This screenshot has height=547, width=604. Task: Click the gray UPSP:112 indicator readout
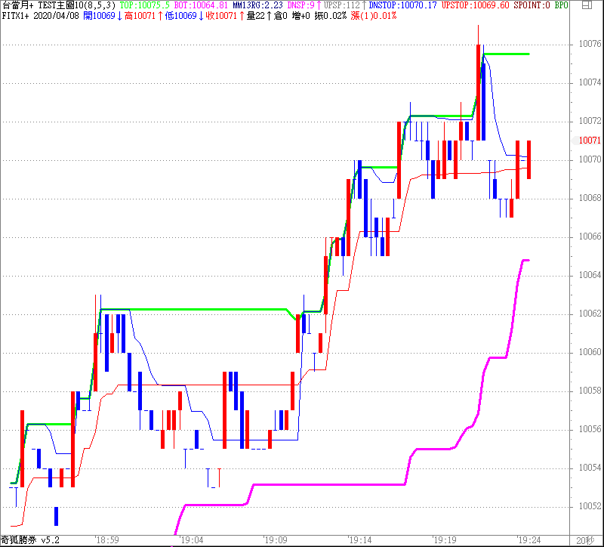(x=342, y=5)
